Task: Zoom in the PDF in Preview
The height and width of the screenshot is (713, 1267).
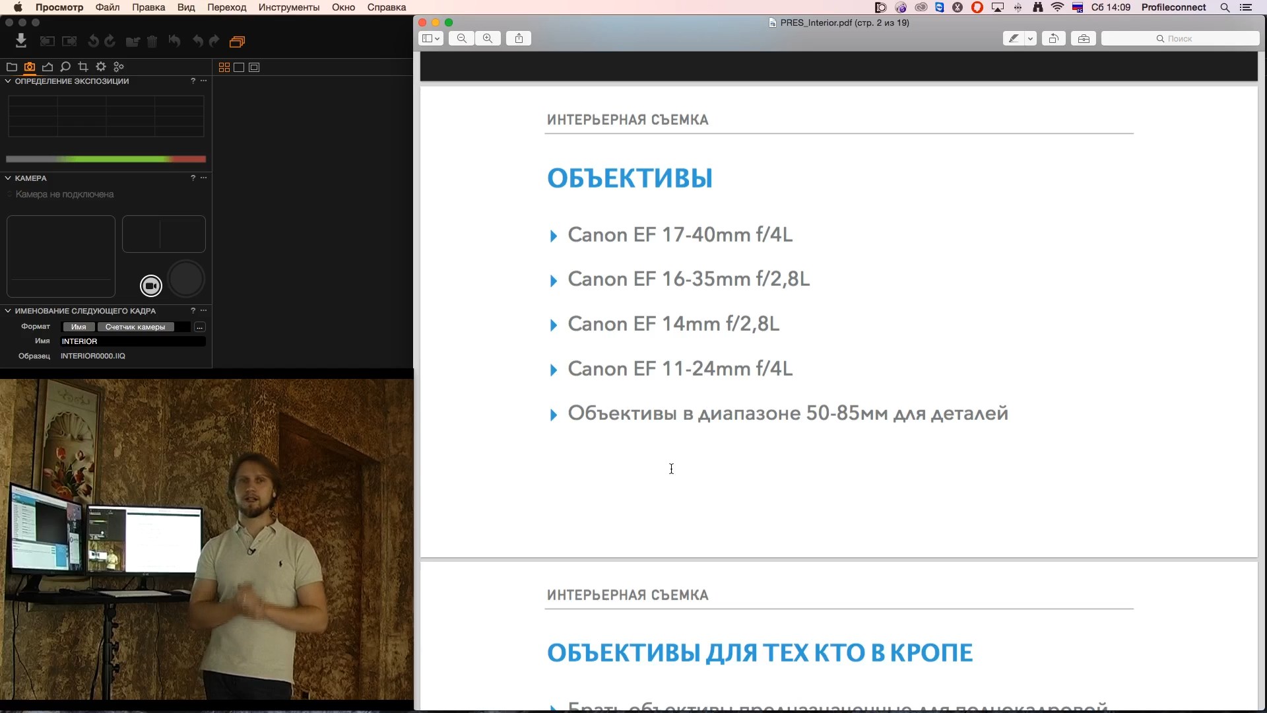Action: pyautogui.click(x=488, y=38)
